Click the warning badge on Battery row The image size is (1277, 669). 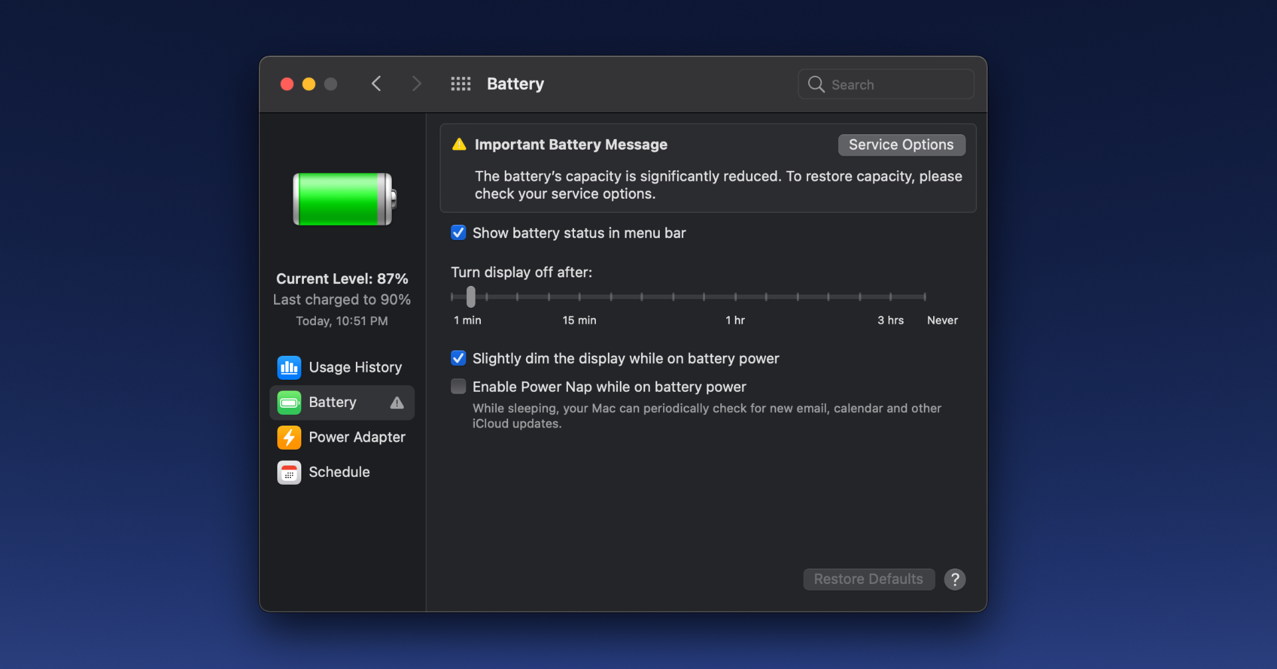(x=397, y=402)
